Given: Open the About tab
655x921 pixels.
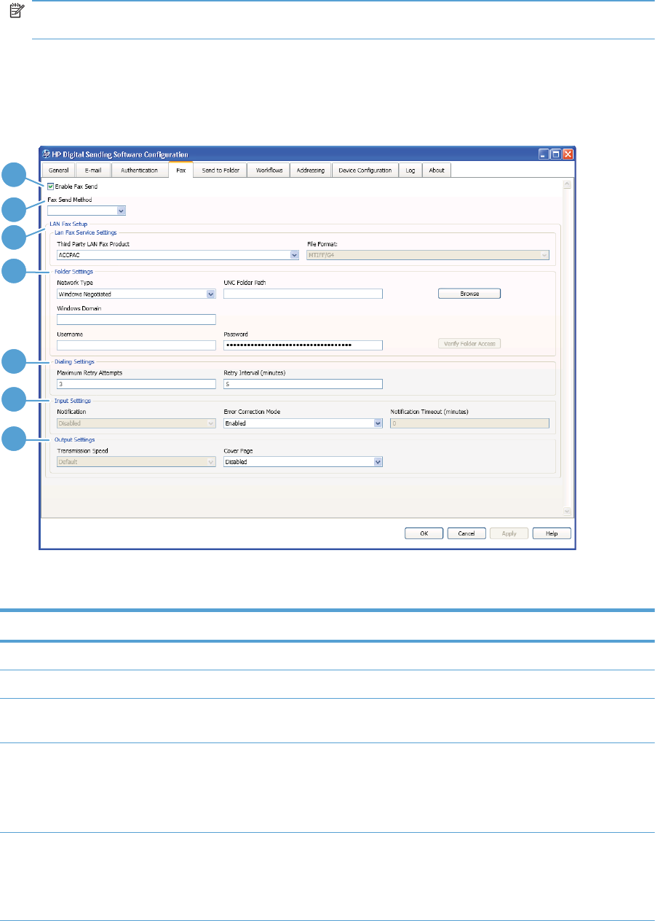Looking at the screenshot, I should [437, 171].
